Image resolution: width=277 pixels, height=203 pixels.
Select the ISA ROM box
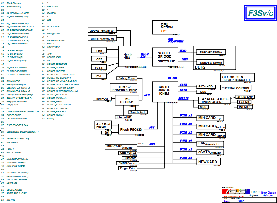102,99
